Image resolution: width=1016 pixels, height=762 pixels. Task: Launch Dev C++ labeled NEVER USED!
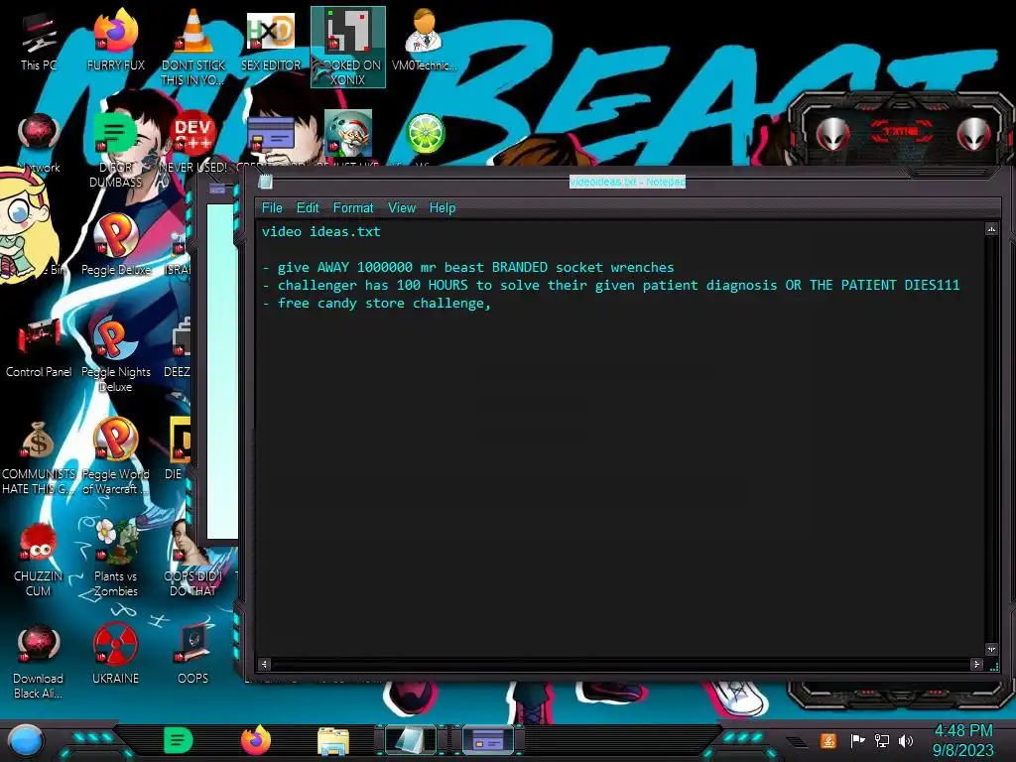point(193,143)
